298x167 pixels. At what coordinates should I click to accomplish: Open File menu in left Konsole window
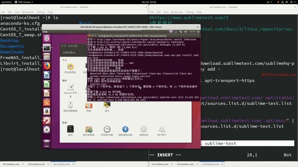[3, 12]
